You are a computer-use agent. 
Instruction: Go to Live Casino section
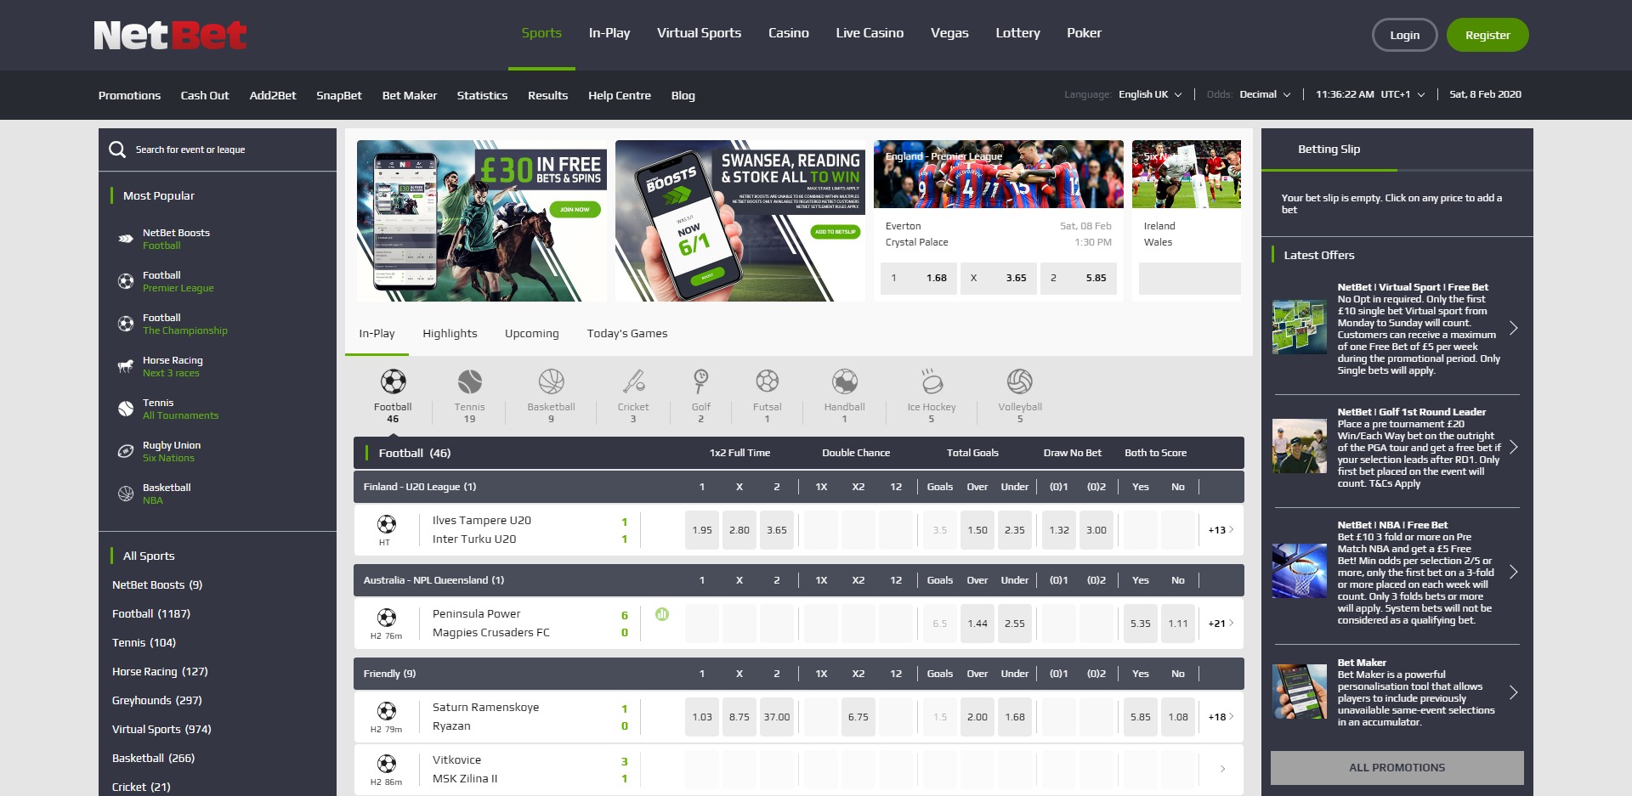coord(870,33)
